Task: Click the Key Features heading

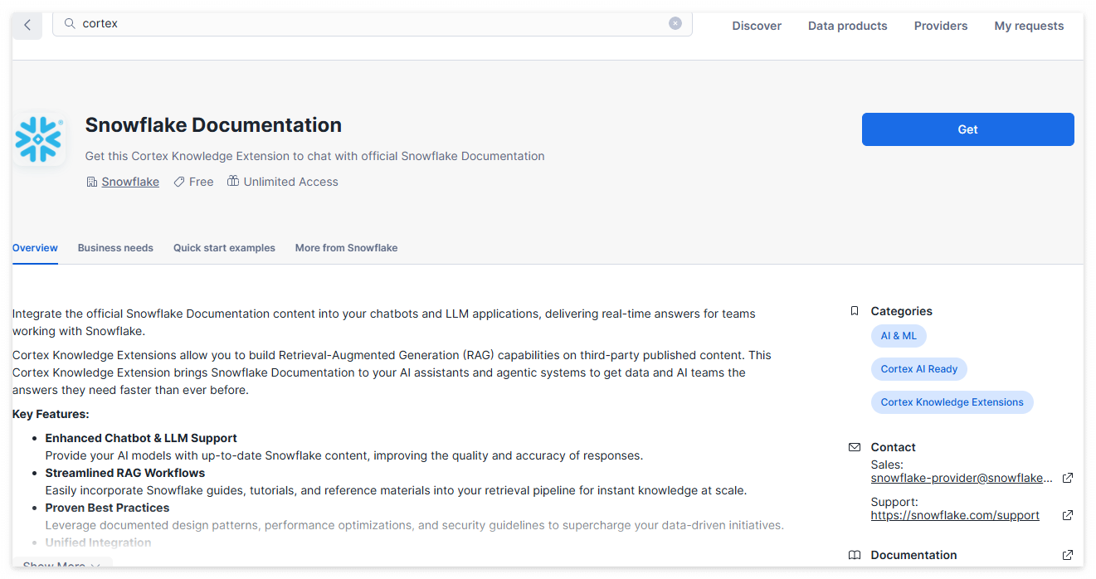Action: (51, 414)
